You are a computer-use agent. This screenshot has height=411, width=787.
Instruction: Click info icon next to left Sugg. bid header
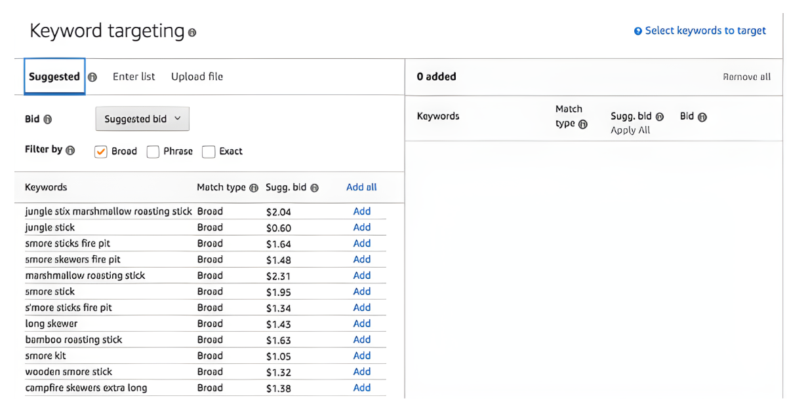pos(314,188)
